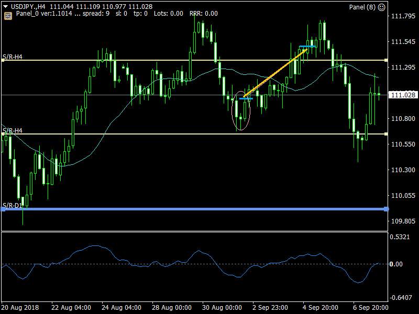Click the short blue line at arrow's tip
The width and height of the screenshot is (419, 314).
coord(308,47)
